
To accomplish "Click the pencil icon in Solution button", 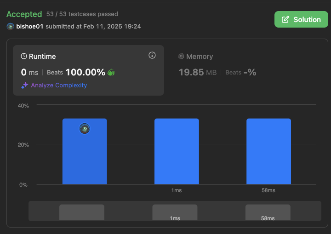I will (x=285, y=19).
